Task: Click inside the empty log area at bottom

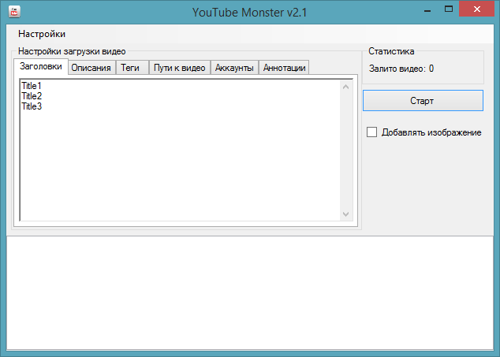Action: point(250,292)
